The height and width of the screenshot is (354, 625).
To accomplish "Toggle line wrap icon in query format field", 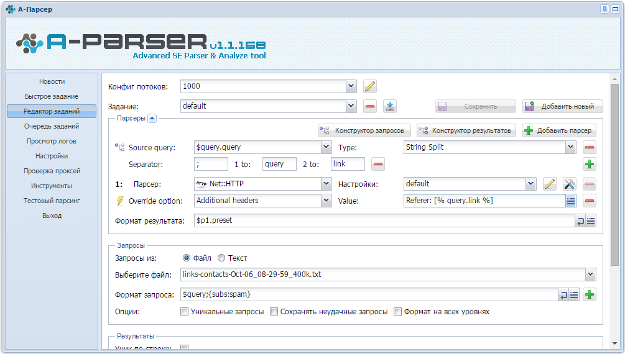I will (x=563, y=295).
